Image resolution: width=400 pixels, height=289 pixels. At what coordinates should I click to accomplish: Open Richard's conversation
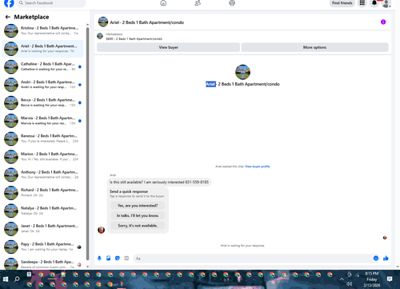(42, 193)
